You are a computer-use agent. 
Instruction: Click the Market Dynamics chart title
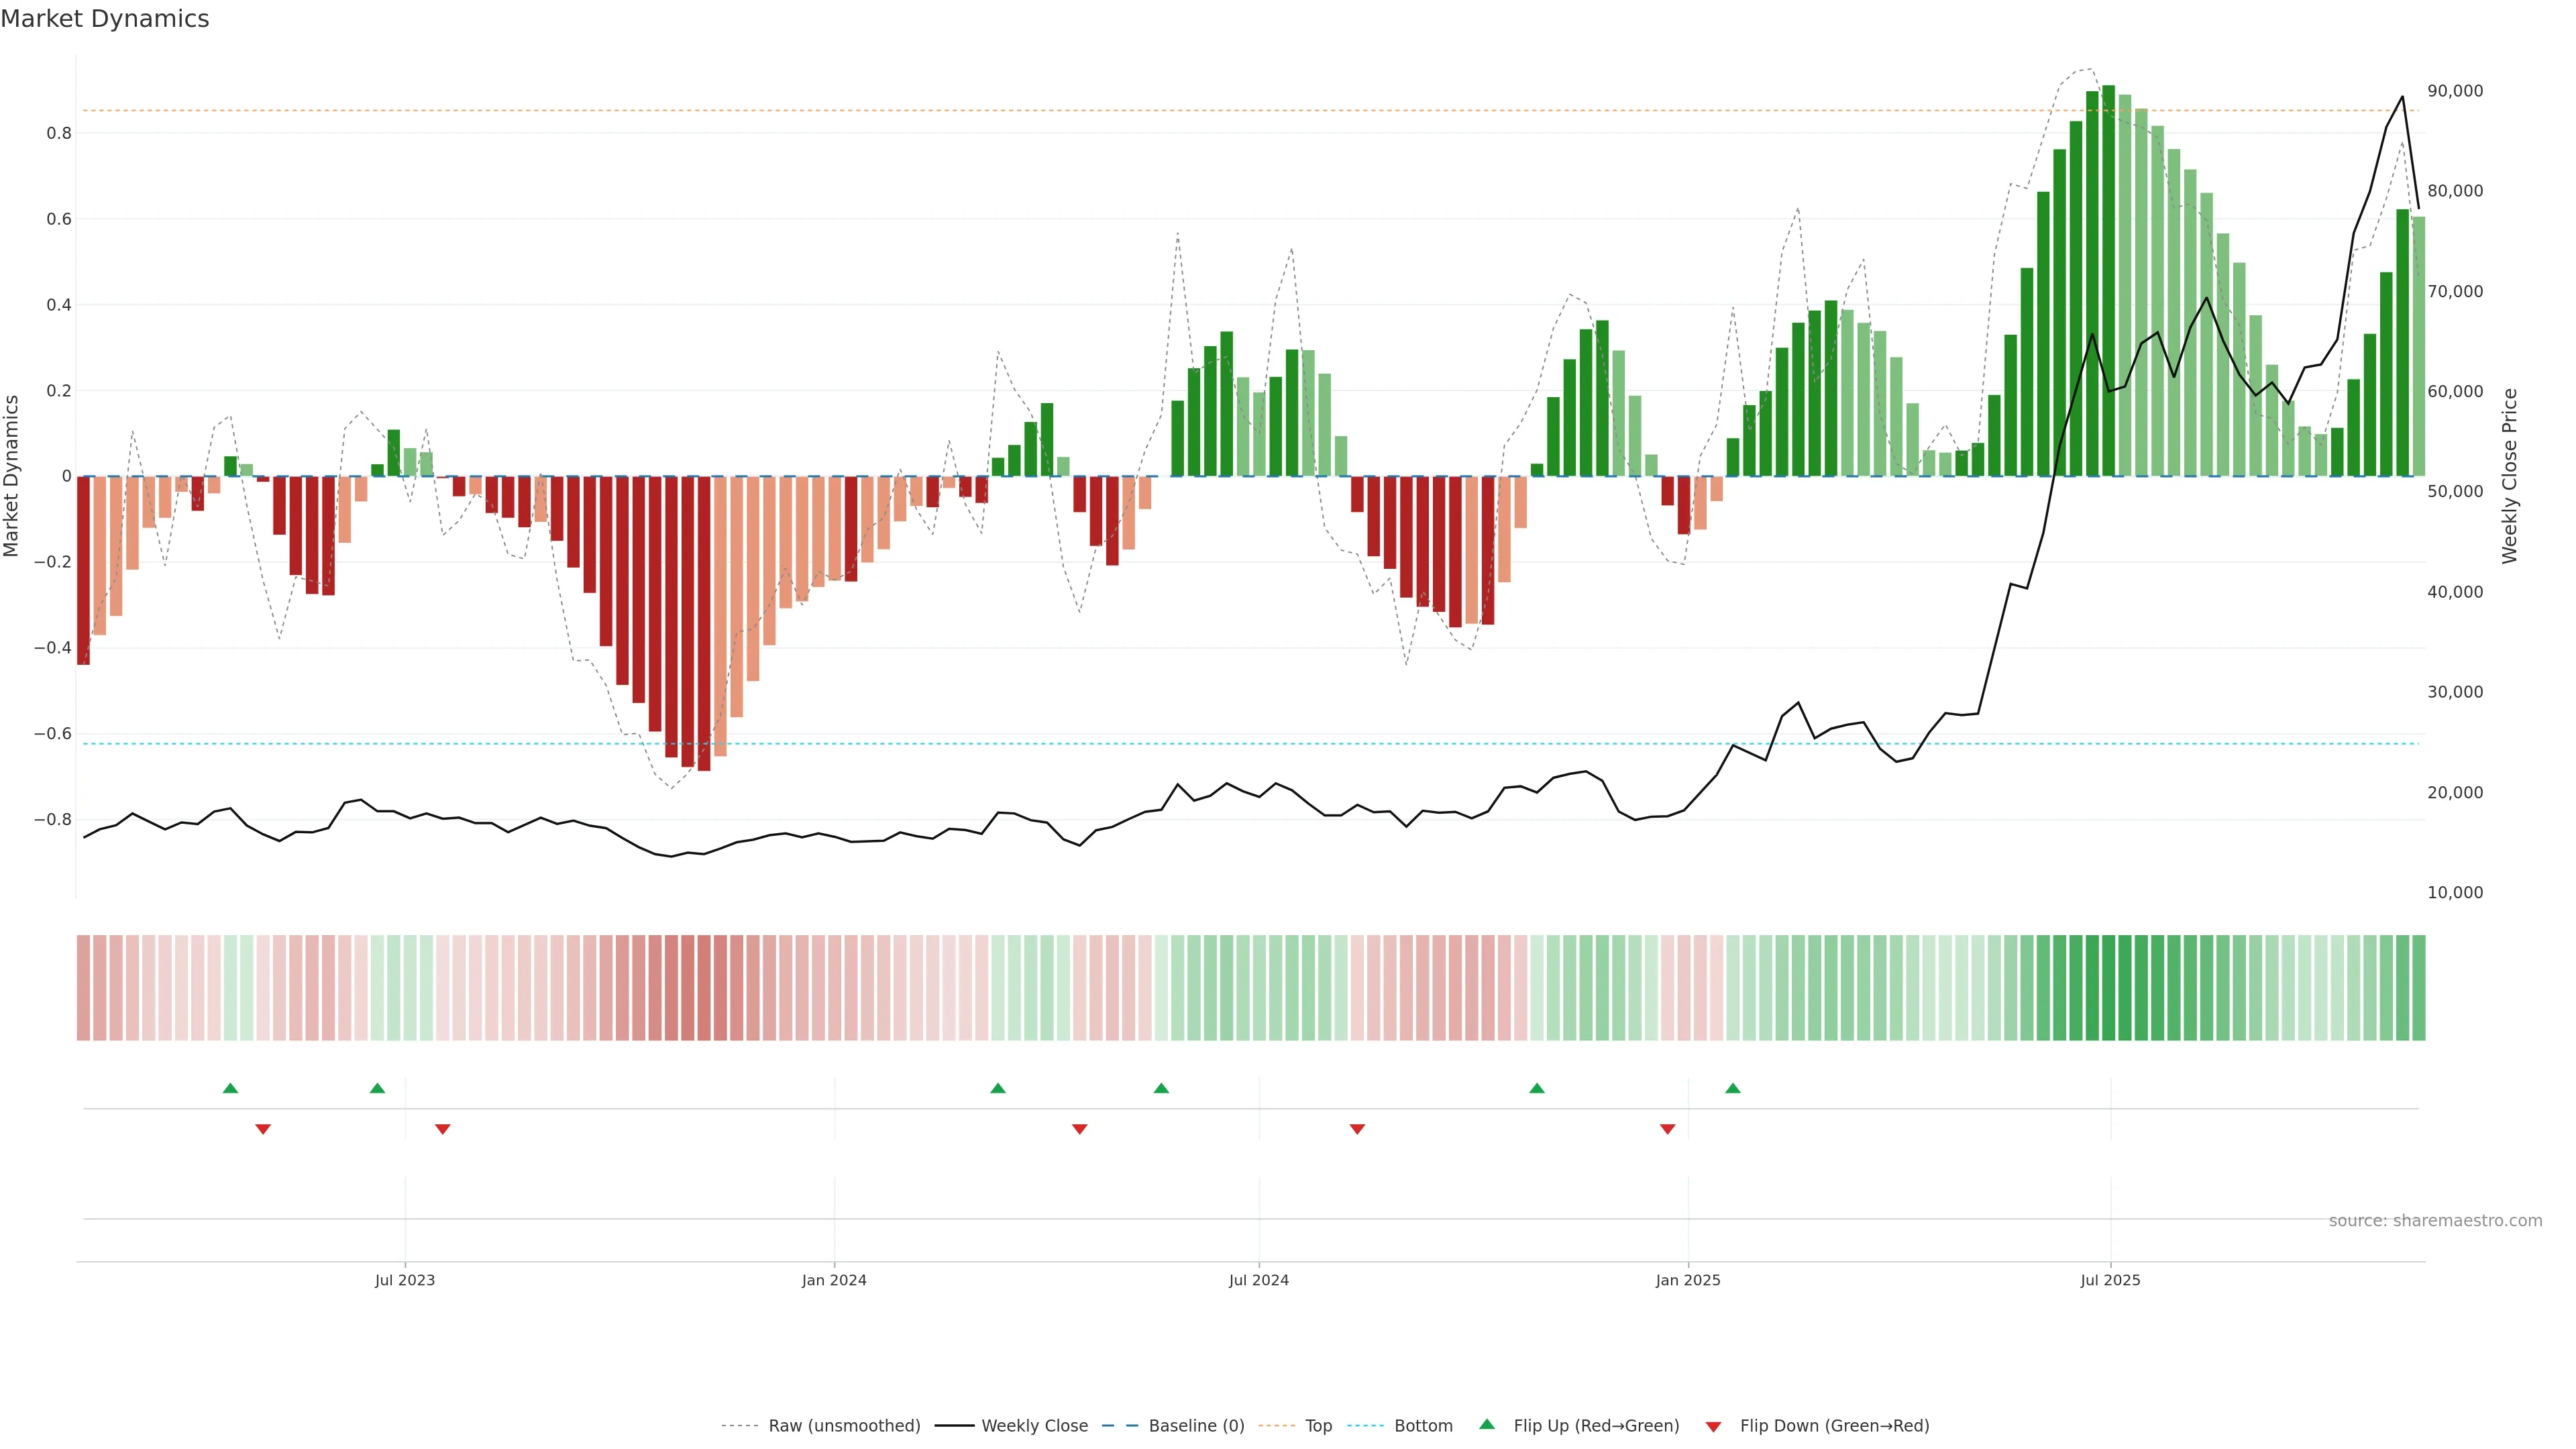pos(105,19)
